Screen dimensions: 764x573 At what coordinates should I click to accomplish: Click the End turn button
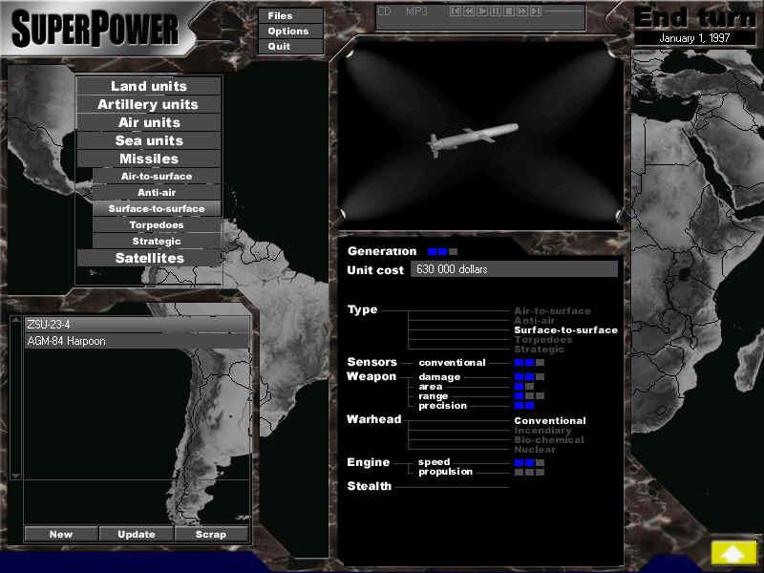click(695, 17)
